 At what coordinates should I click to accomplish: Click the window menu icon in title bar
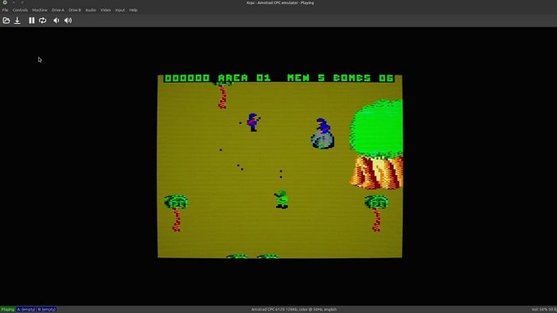[x=5, y=2]
